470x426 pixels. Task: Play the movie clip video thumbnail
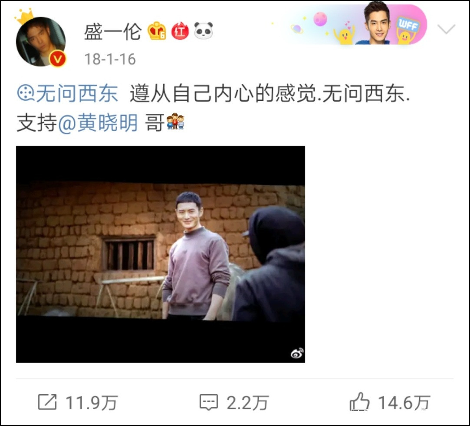(x=161, y=254)
